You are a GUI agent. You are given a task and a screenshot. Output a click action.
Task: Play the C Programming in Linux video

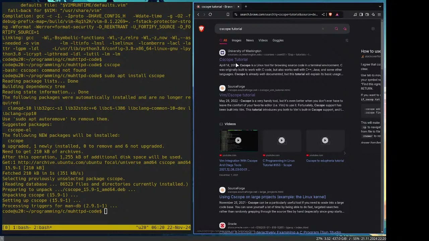(282, 140)
